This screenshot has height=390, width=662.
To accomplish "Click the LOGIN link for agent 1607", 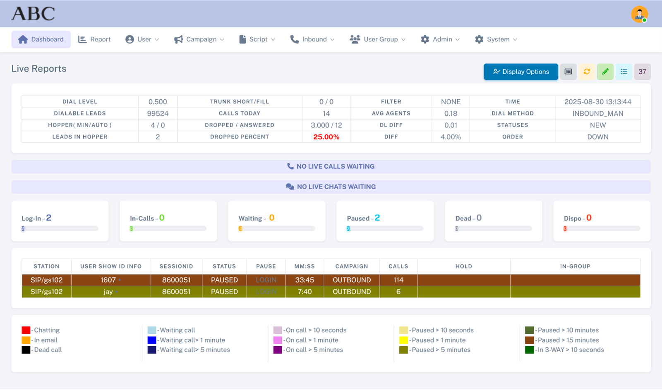I will (x=266, y=280).
